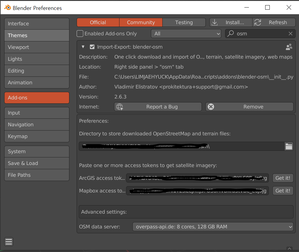Switch to the Testing add-ons tab

[x=184, y=22]
